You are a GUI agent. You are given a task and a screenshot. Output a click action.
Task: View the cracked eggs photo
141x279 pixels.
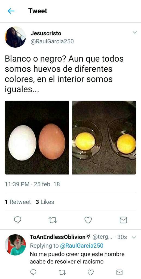click(x=104, y=138)
